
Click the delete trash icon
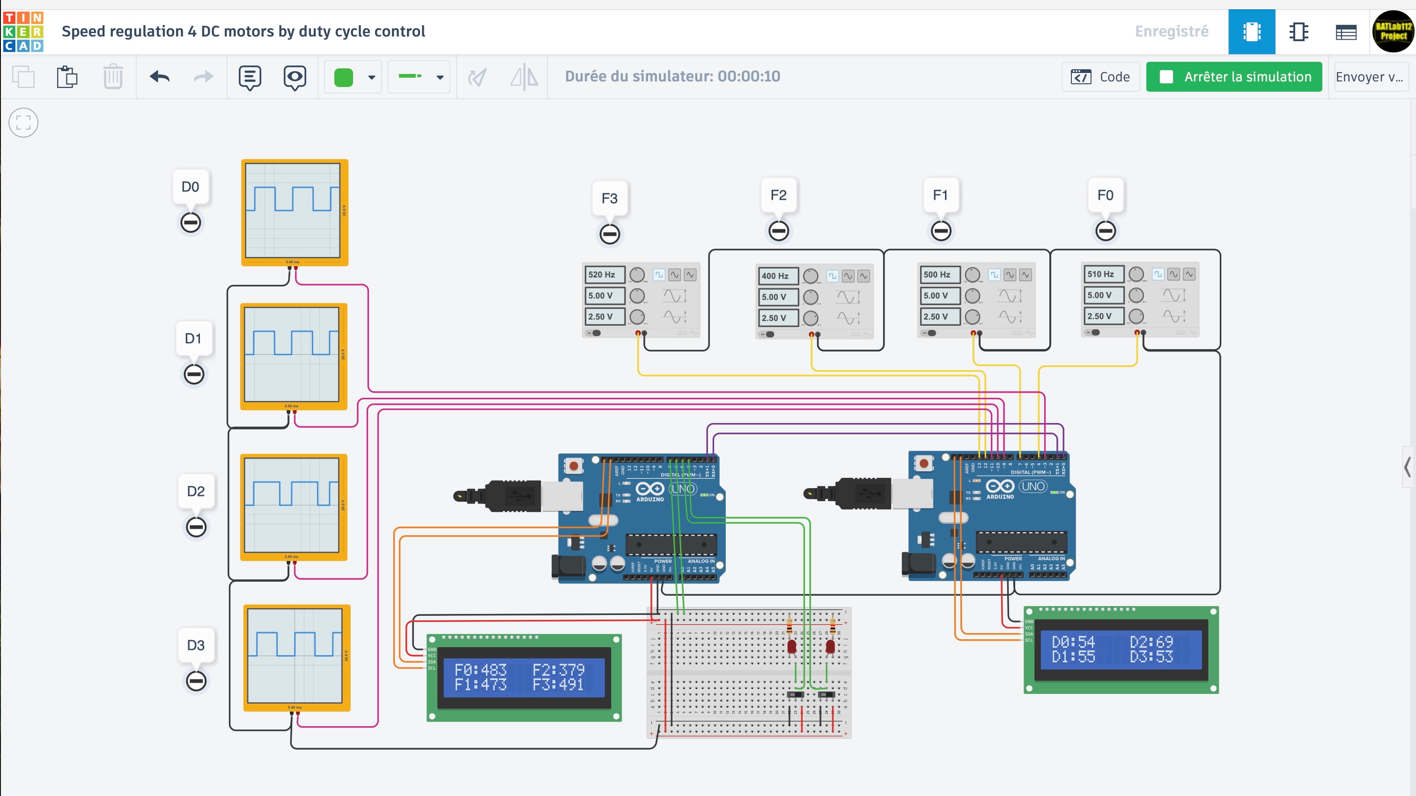[113, 77]
